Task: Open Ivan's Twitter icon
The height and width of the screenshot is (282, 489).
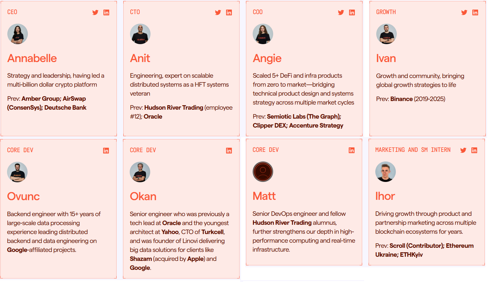Action: click(x=464, y=12)
